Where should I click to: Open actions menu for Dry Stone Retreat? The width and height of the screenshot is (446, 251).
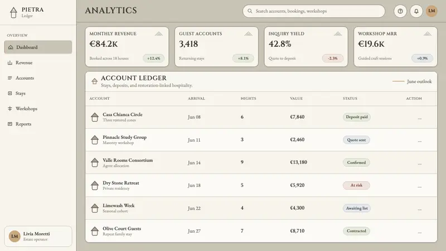420,186
